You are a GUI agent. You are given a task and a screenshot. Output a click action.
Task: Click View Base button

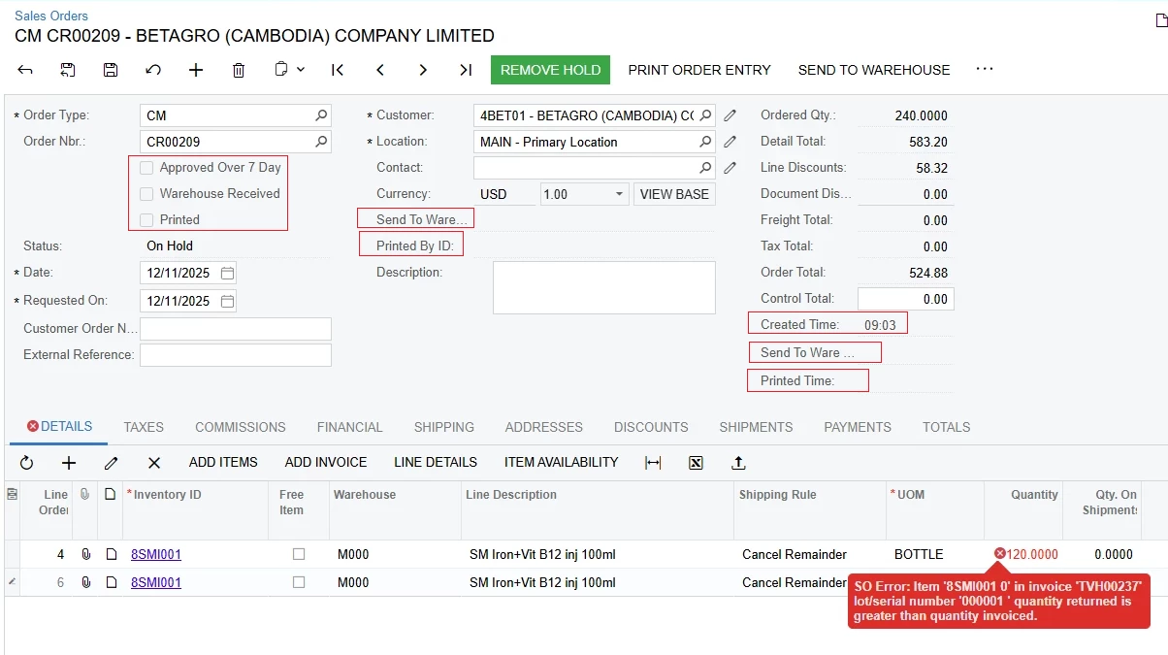tap(674, 194)
